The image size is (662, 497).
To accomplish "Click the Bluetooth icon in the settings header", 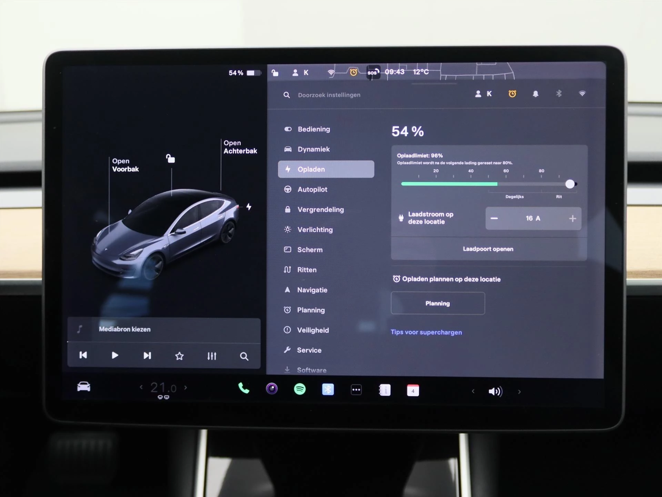I will click(559, 94).
